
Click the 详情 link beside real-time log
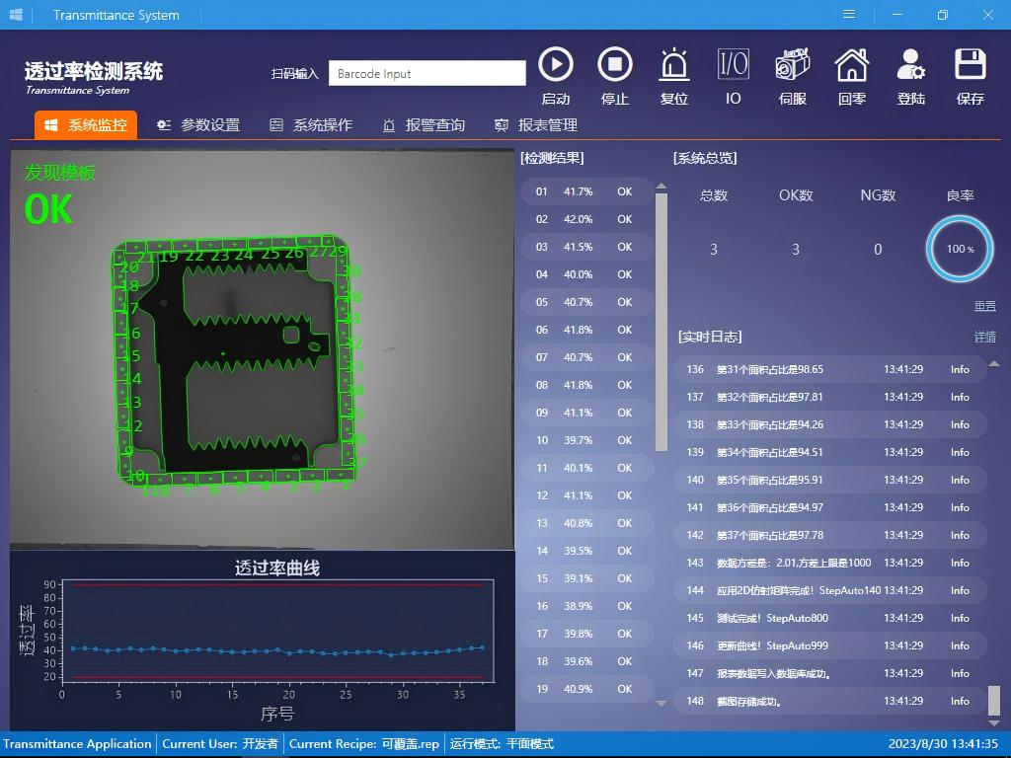(x=984, y=337)
